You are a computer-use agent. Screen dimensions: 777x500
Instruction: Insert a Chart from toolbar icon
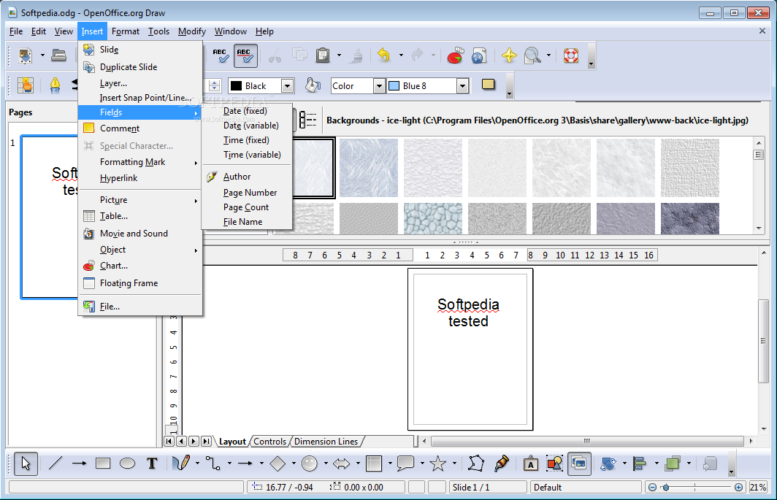455,55
